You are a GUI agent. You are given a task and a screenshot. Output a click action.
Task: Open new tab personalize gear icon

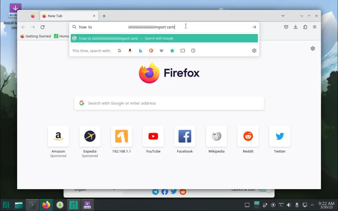point(313,49)
